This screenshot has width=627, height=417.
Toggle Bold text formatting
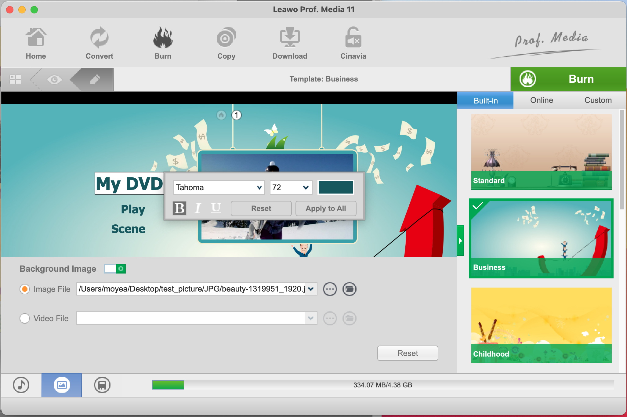tap(179, 208)
